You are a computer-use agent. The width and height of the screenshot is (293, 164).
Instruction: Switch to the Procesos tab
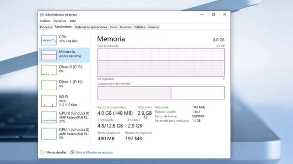tap(46, 27)
